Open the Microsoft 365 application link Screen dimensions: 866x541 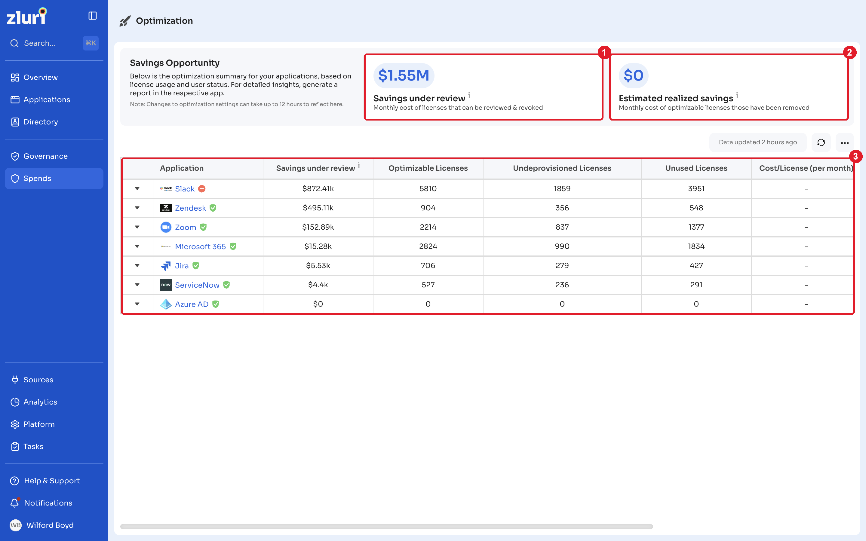pos(200,246)
